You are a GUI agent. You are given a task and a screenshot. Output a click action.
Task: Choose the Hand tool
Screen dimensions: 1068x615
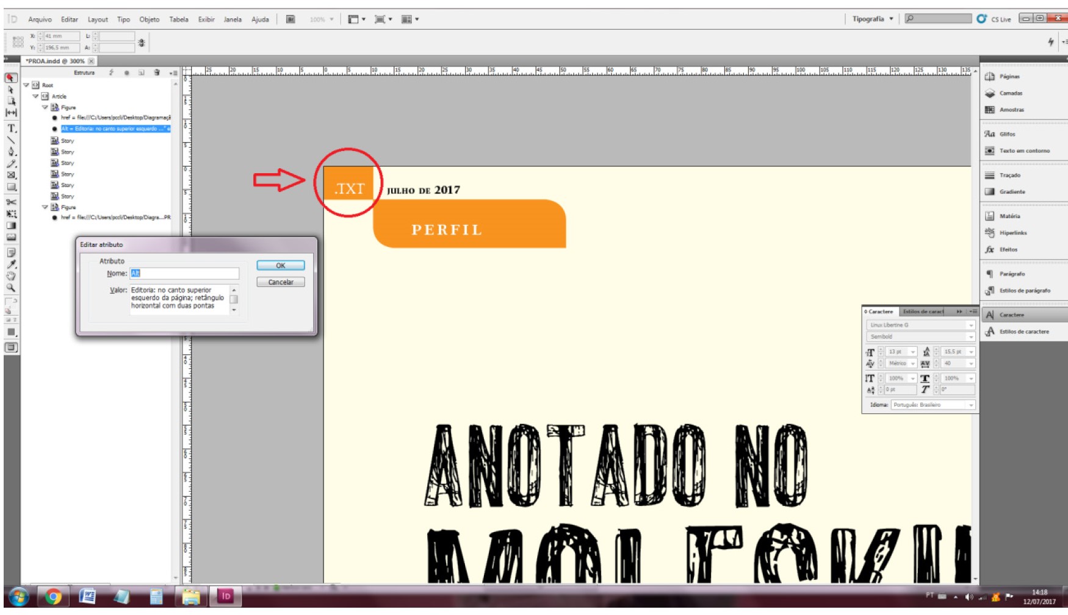point(11,276)
